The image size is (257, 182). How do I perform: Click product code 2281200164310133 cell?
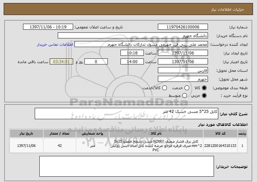click(x=220, y=146)
